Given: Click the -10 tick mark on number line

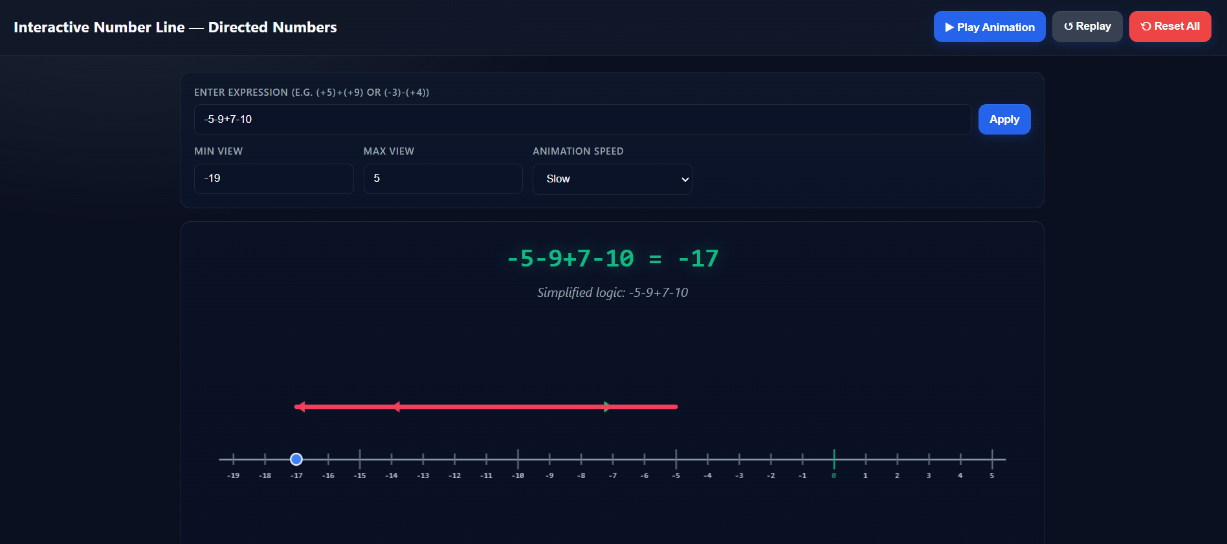Looking at the screenshot, I should (518, 459).
